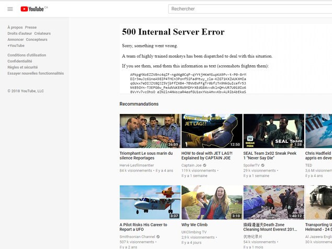Click the '84 k visionnements' text

(x=136, y=171)
